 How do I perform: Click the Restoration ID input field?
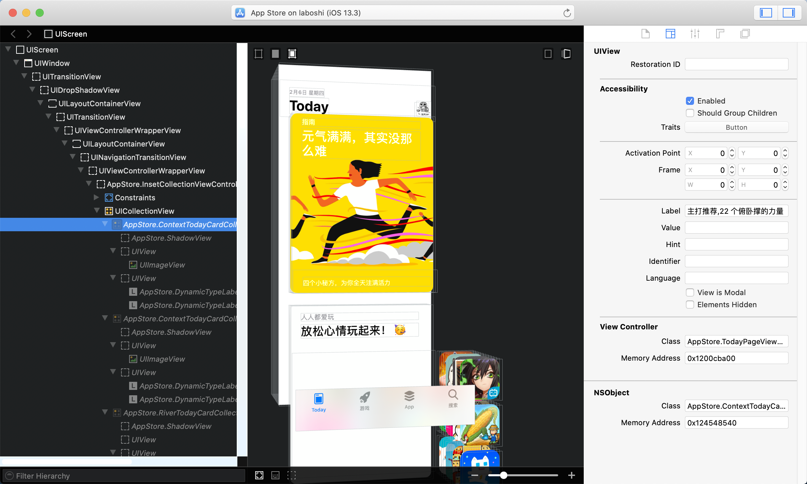(x=736, y=64)
